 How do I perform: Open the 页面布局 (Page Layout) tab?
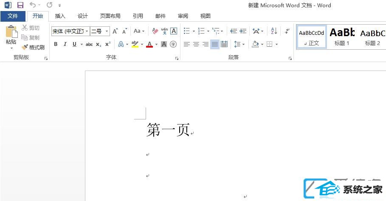pyautogui.click(x=110, y=16)
